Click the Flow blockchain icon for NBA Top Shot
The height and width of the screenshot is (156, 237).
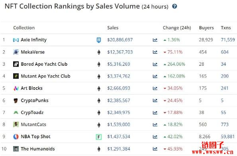pyautogui.click(x=99, y=137)
